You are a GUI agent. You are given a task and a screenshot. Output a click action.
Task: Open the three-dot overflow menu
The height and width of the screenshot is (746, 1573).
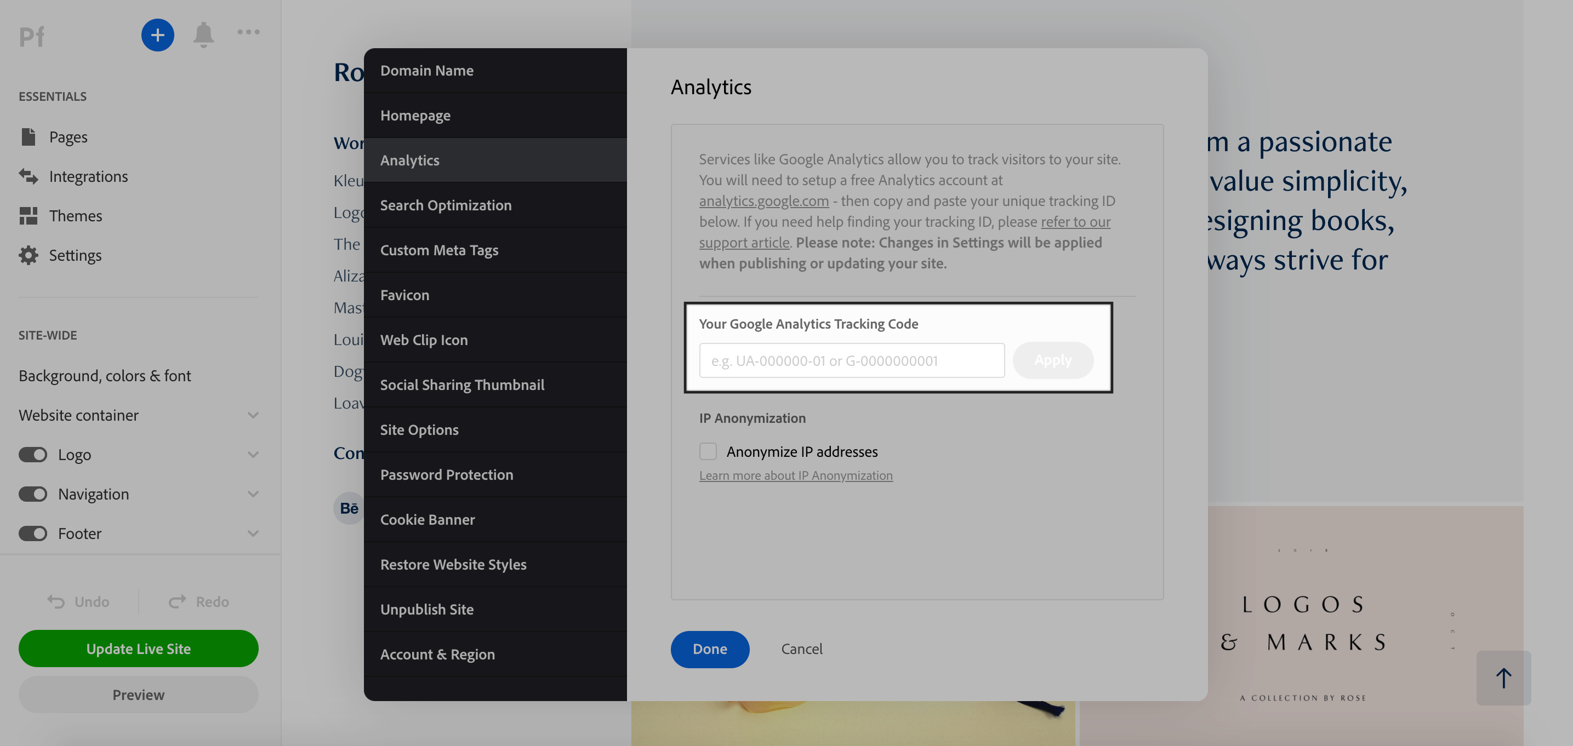click(248, 32)
